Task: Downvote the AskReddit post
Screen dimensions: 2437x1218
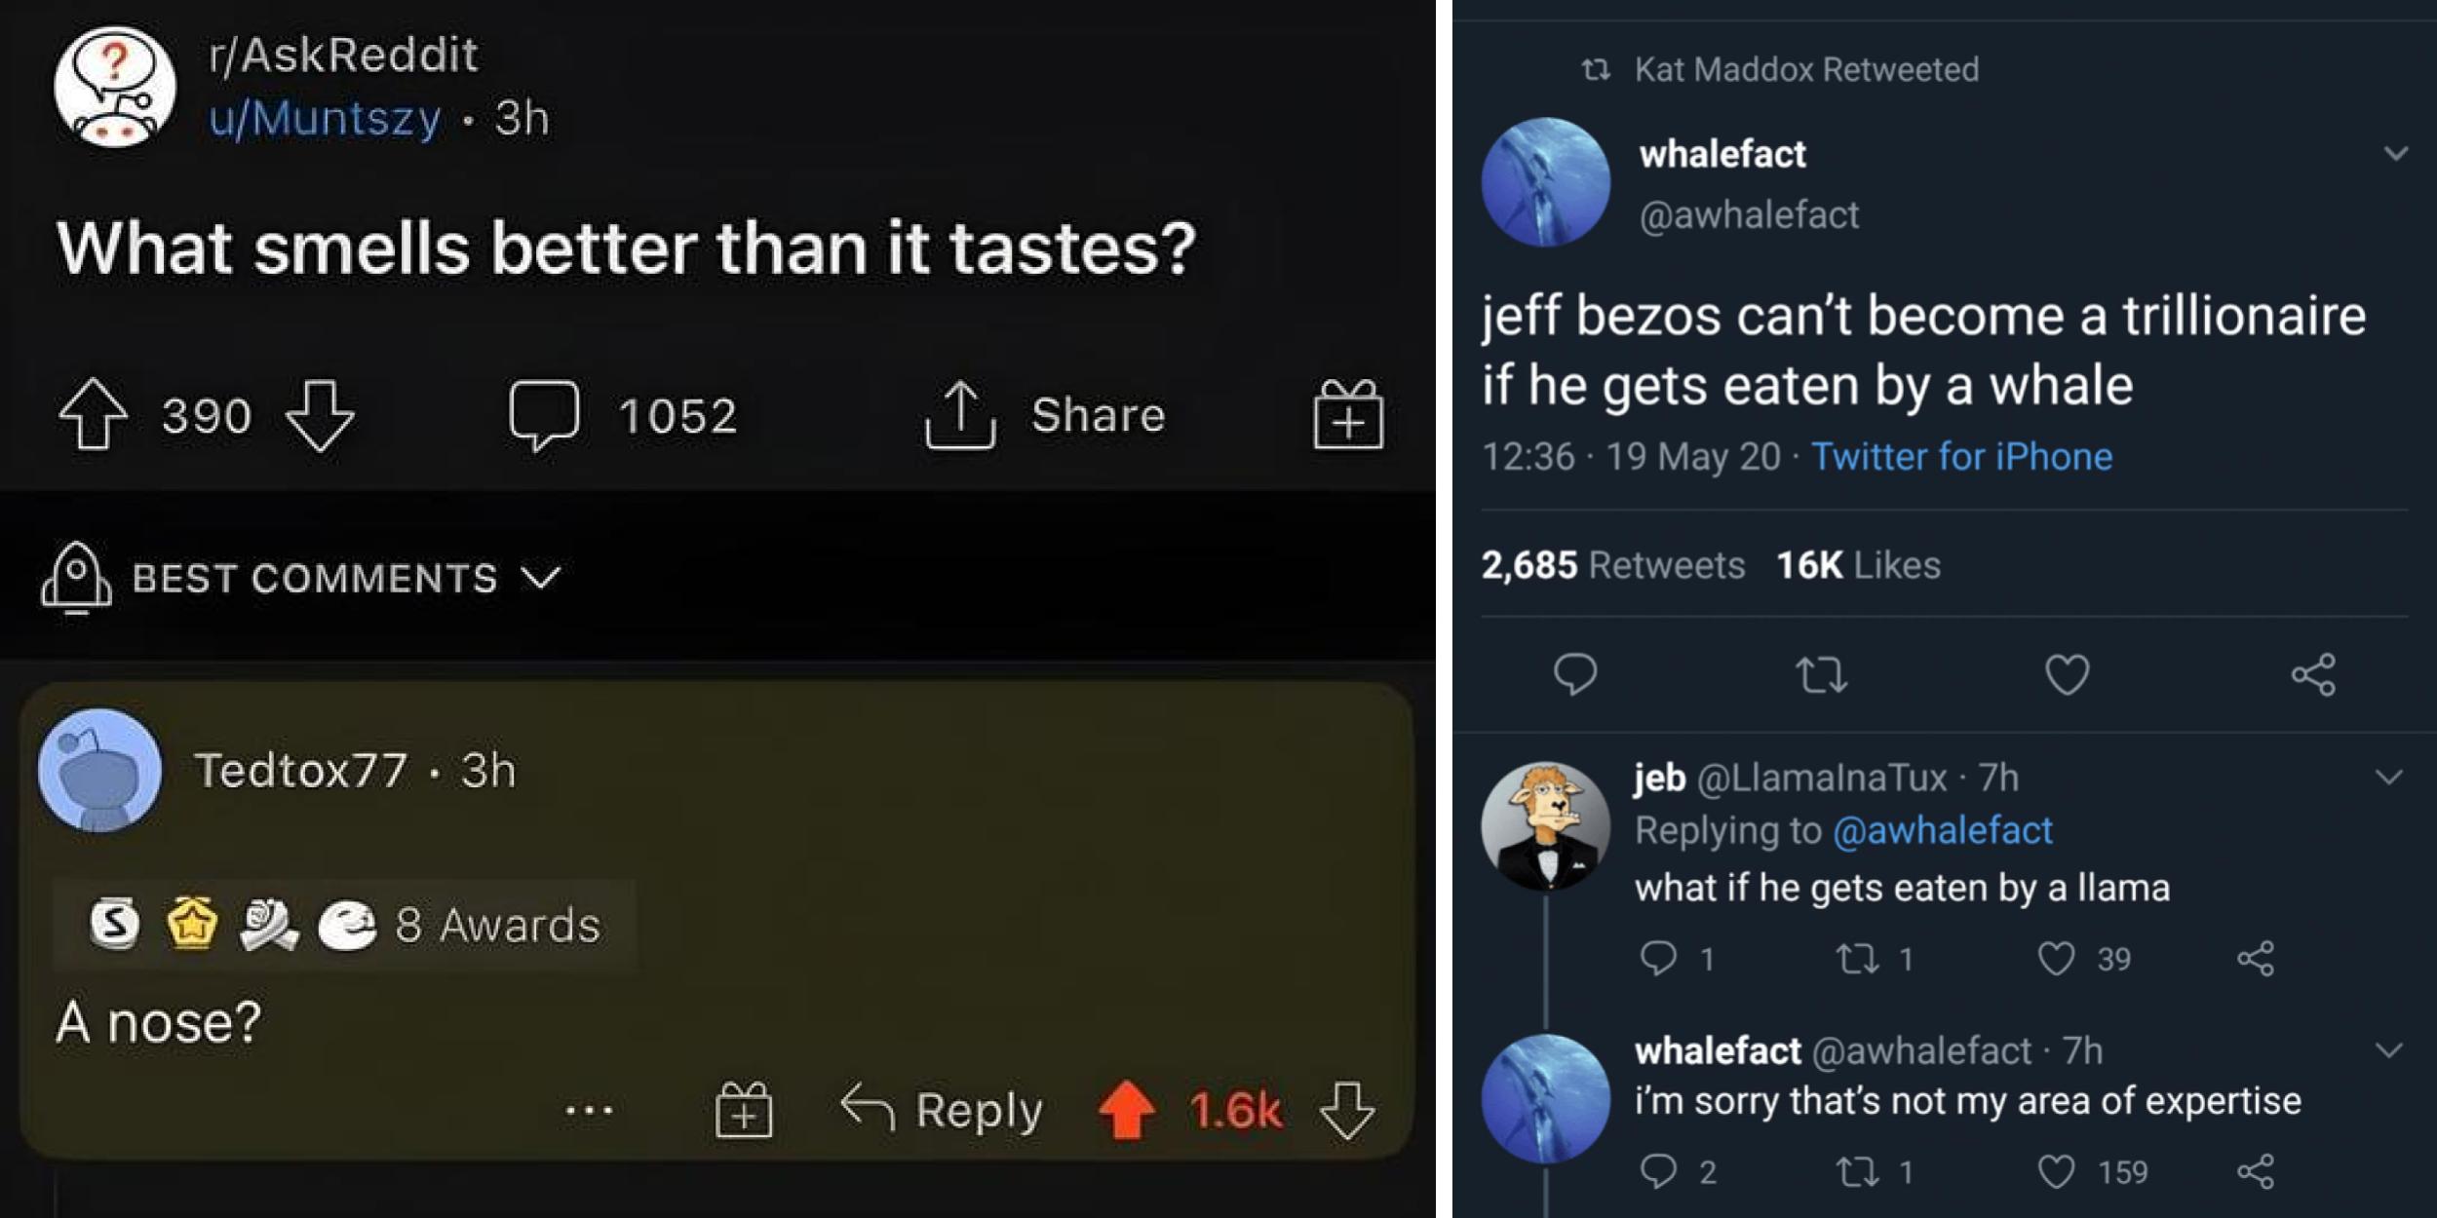Action: (x=320, y=415)
